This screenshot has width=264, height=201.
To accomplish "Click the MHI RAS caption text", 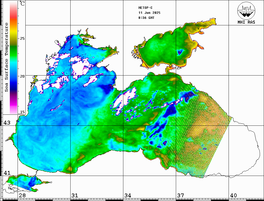I will pyautogui.click(x=246, y=22).
